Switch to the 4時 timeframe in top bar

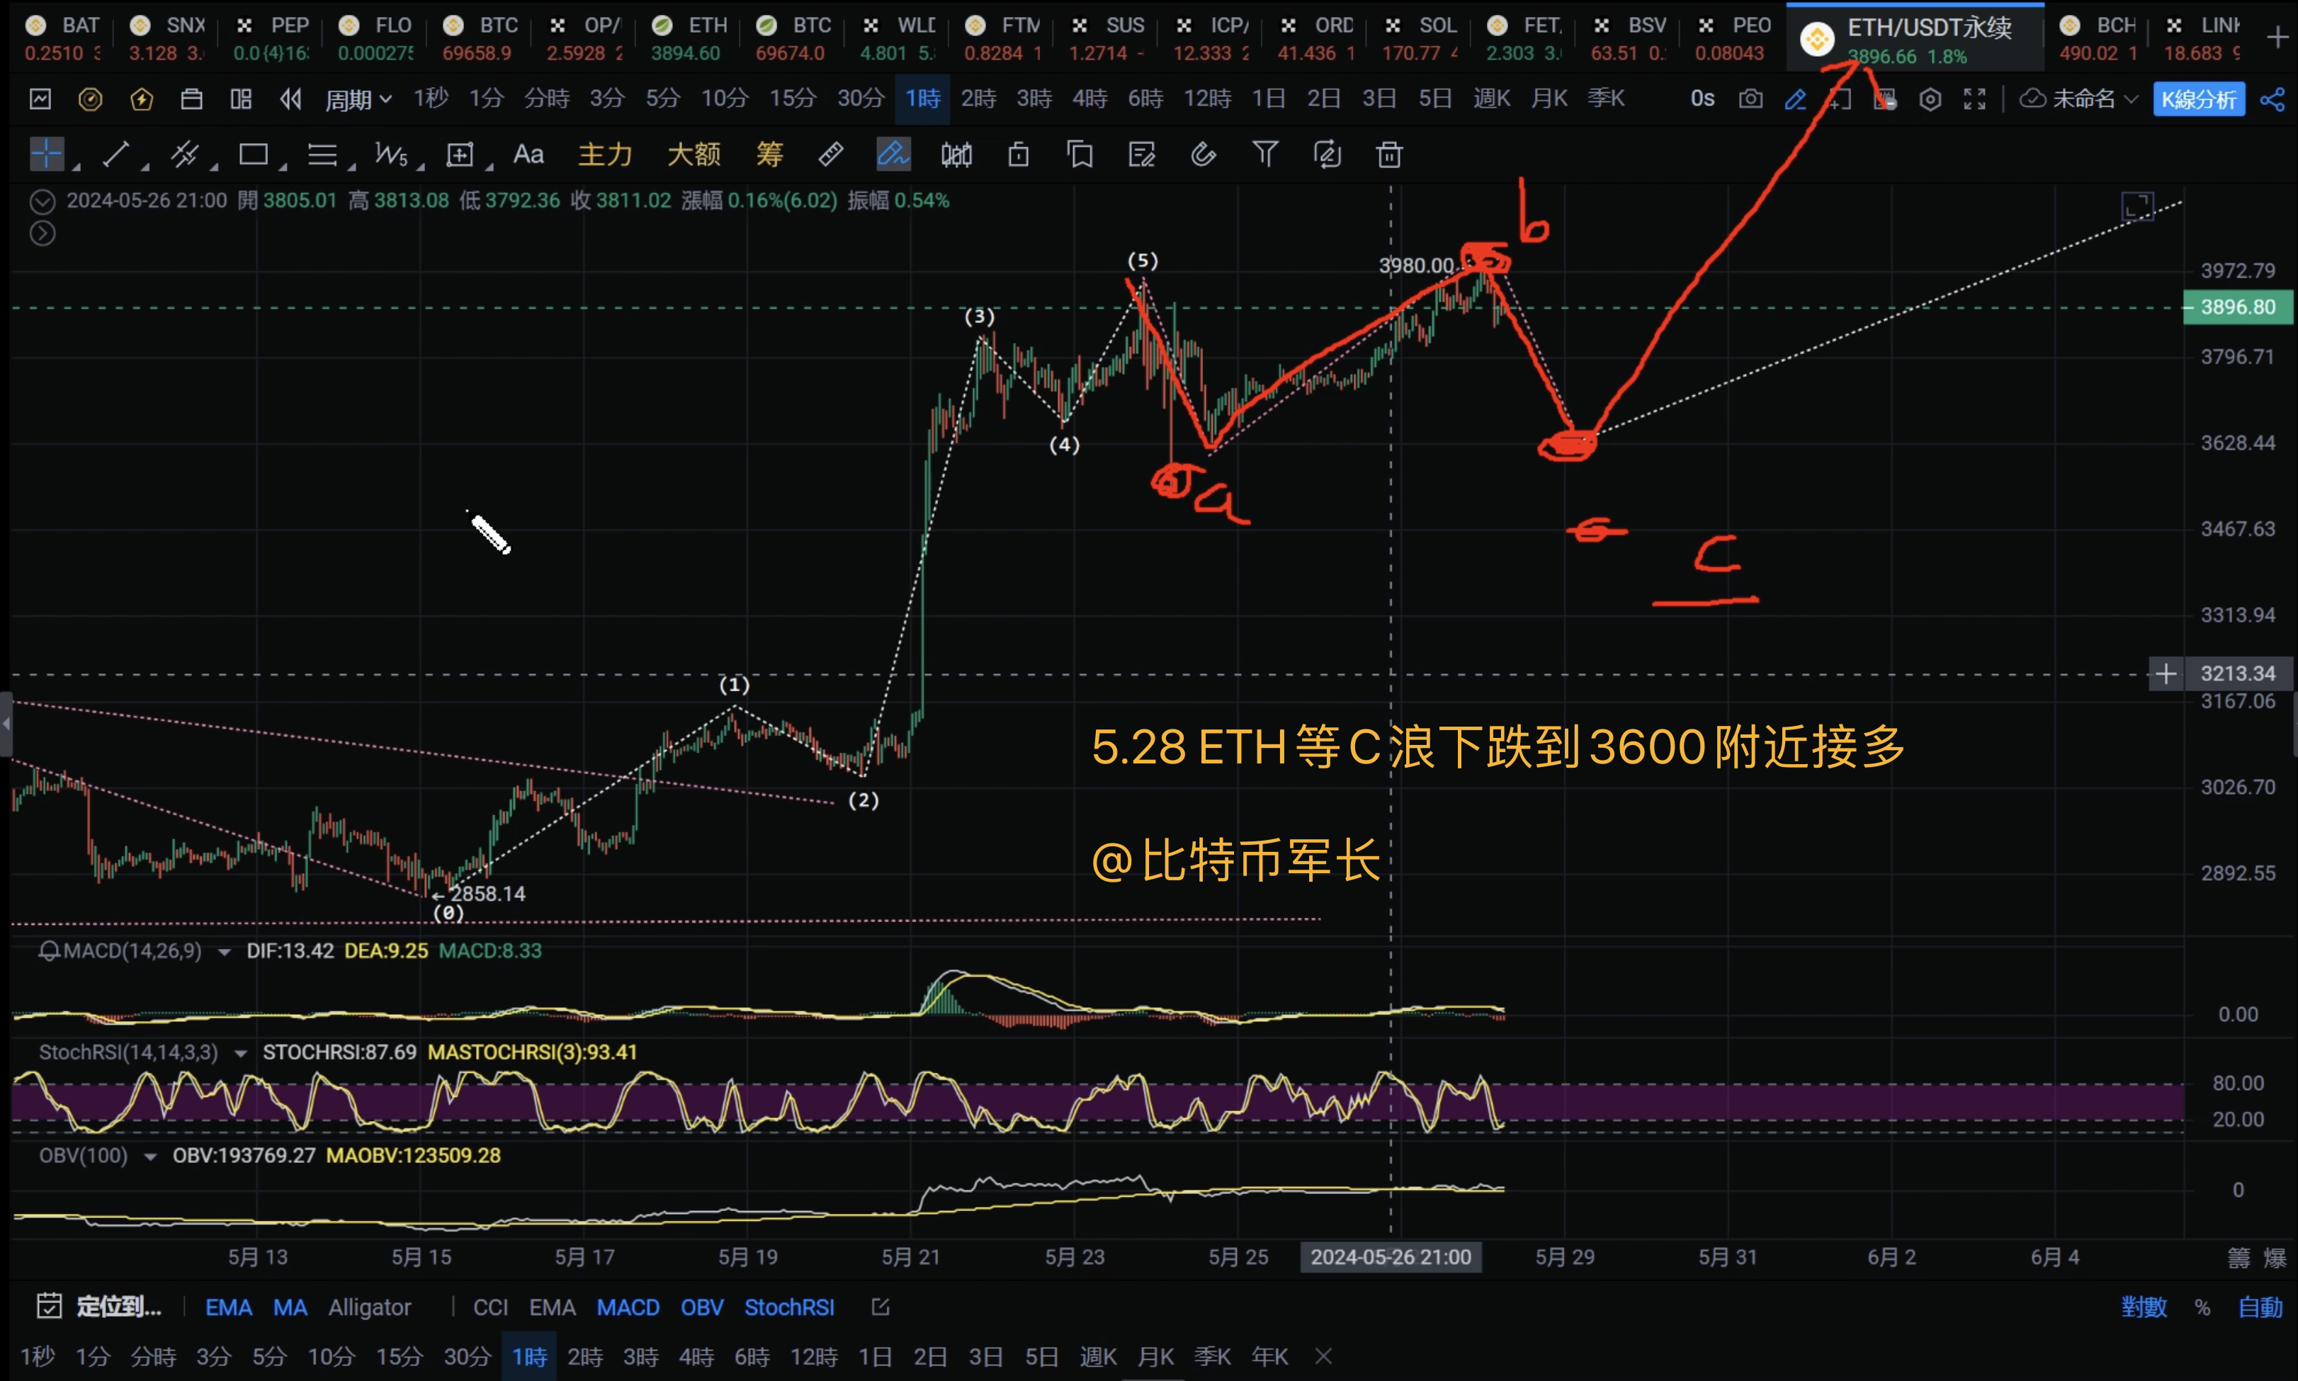click(x=1090, y=98)
